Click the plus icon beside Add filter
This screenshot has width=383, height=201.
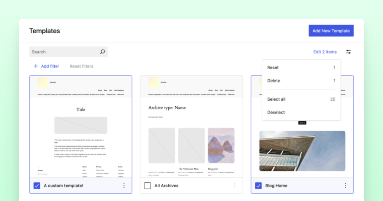[x=36, y=66]
